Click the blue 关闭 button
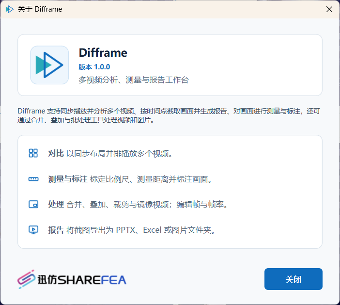This screenshot has height=305, width=340. [294, 279]
